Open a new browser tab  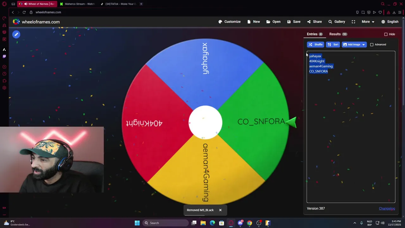tap(141, 4)
